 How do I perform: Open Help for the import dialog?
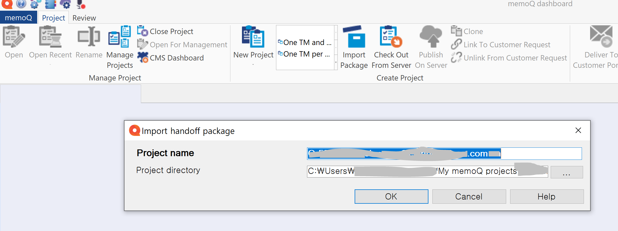(x=546, y=196)
